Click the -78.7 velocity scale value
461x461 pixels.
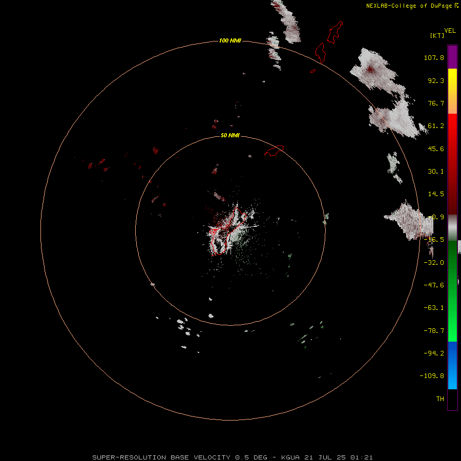[x=434, y=331]
